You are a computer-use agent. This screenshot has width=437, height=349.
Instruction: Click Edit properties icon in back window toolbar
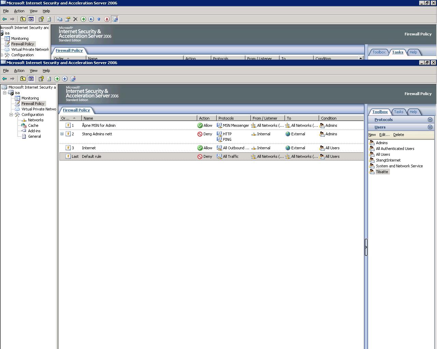coord(68,19)
